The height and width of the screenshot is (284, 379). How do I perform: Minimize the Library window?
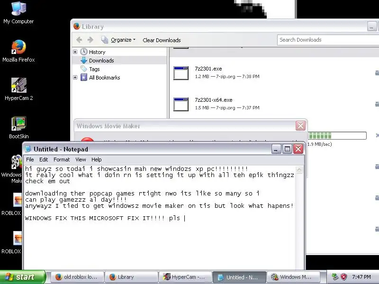pyautogui.click(x=371, y=27)
